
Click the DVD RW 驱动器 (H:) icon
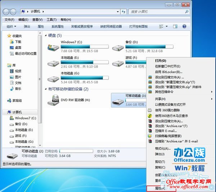53,100
